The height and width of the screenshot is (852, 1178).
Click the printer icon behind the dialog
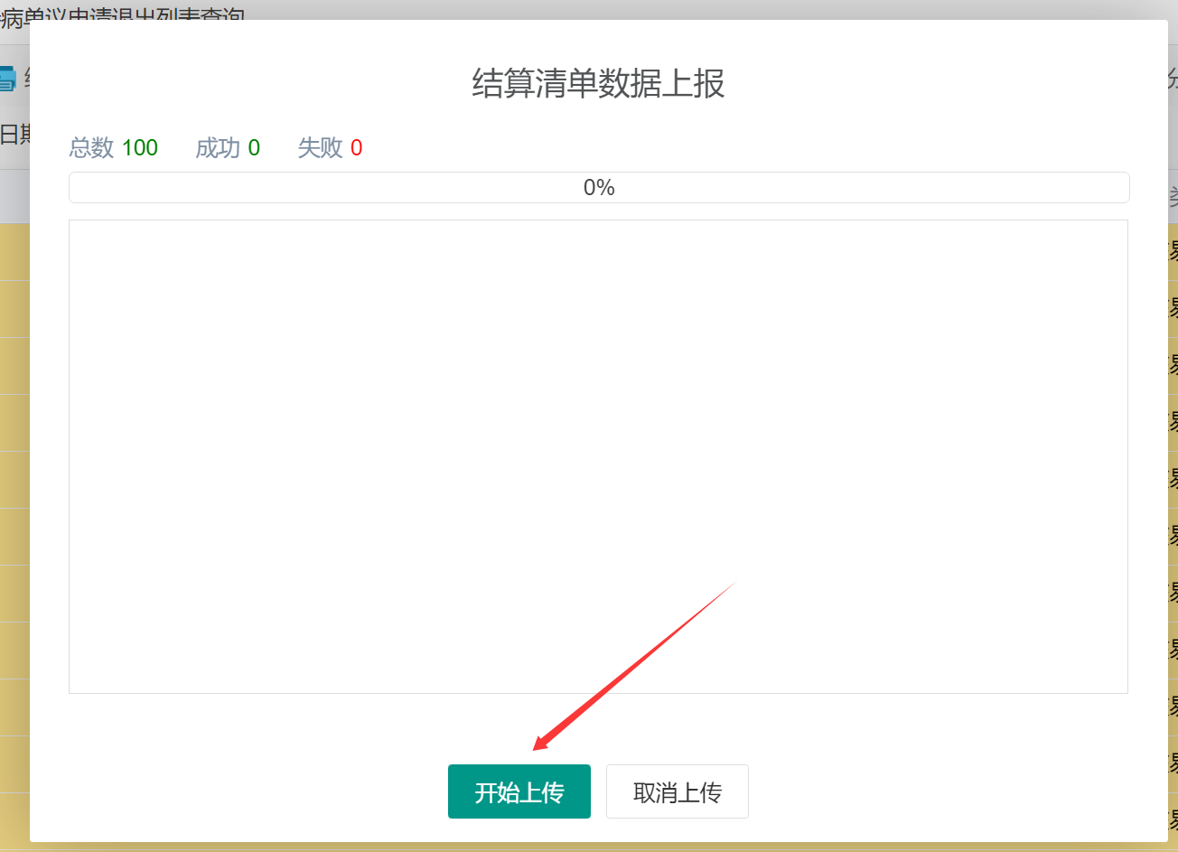click(x=8, y=79)
